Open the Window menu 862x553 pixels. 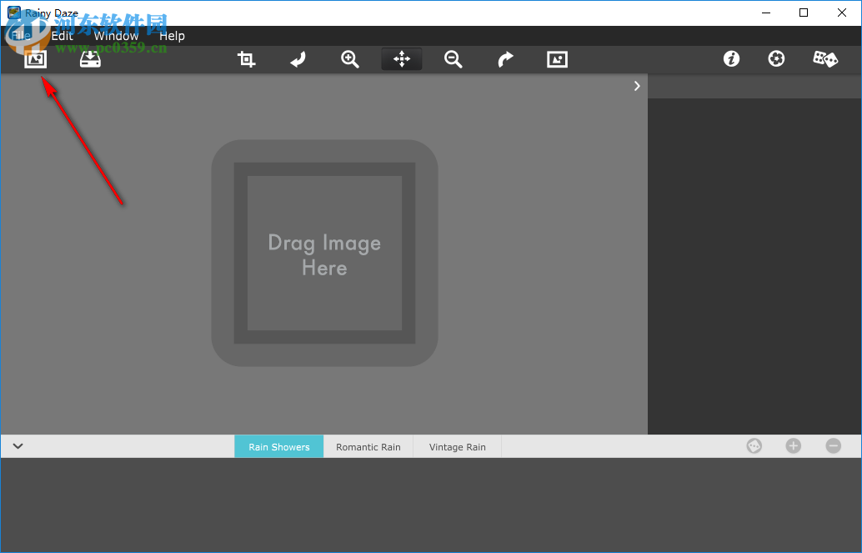click(x=116, y=36)
